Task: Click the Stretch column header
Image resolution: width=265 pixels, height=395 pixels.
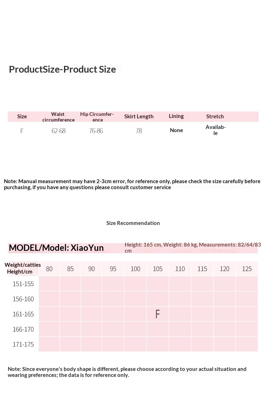Action: click(x=215, y=117)
